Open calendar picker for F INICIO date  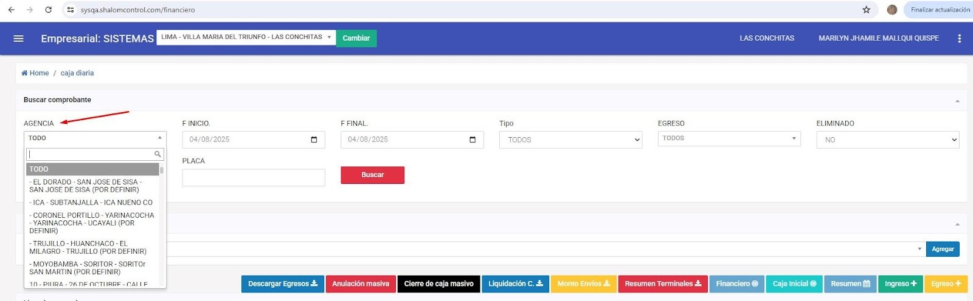pyautogui.click(x=314, y=140)
